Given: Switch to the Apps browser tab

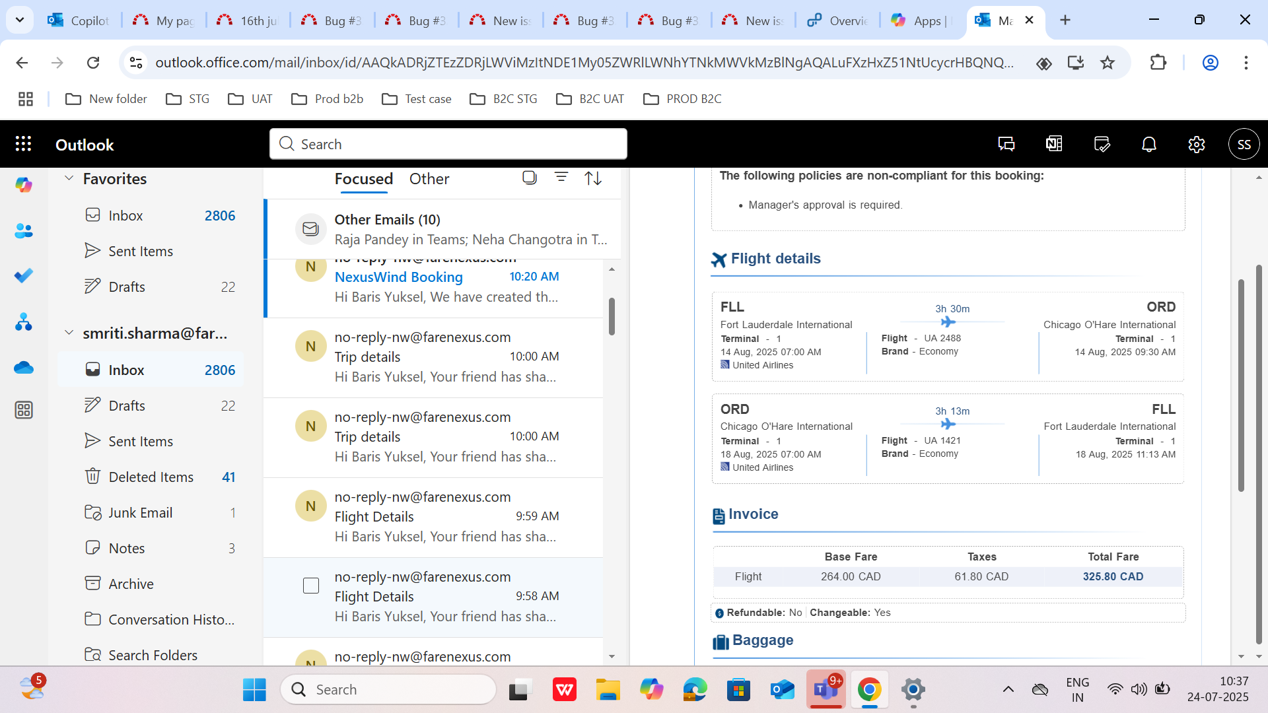Looking at the screenshot, I should point(921,20).
